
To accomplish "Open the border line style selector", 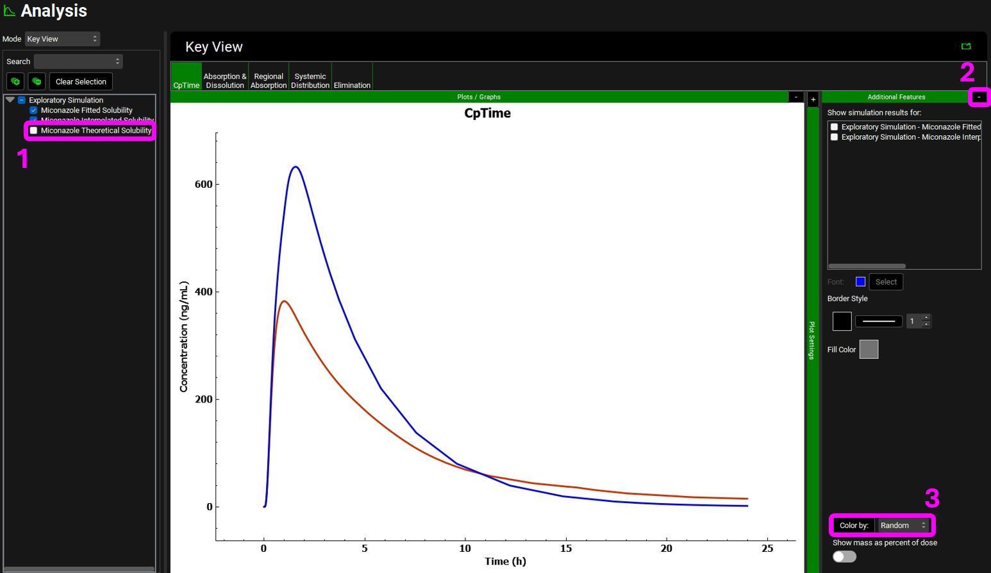I will (878, 321).
